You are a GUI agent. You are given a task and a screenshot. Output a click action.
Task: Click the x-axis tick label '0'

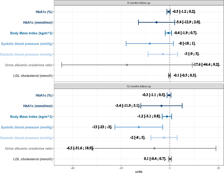[170, 168]
